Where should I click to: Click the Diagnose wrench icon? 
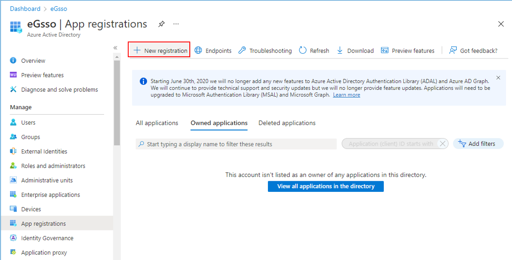[13, 89]
